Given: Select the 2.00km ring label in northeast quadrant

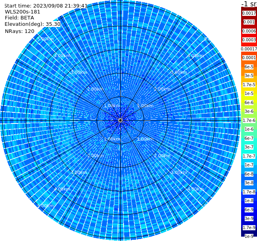Looking at the screenshot, I should coord(162,89).
